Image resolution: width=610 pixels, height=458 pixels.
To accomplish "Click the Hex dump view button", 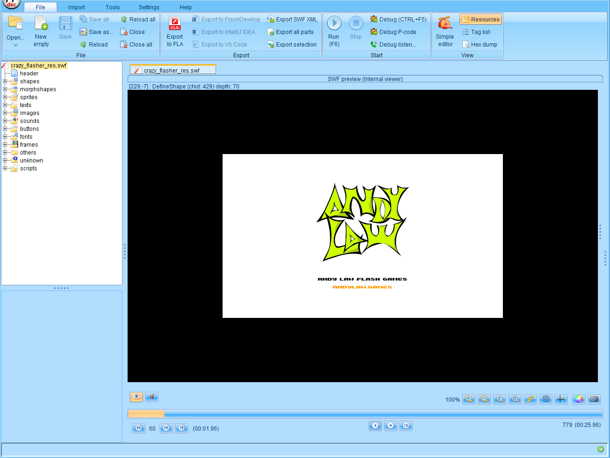I will [x=480, y=45].
